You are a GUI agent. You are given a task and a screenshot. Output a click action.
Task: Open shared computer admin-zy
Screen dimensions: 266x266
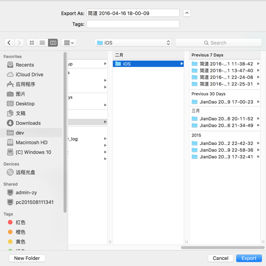[x=22, y=192]
